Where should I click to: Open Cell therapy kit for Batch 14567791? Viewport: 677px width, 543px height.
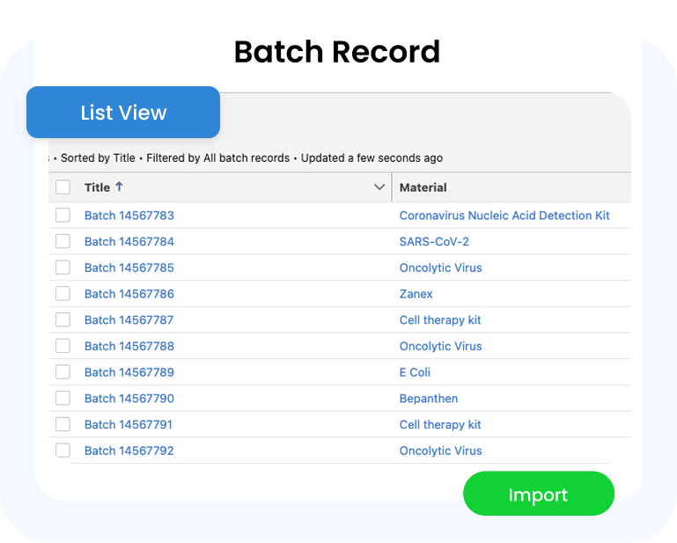pyautogui.click(x=440, y=424)
